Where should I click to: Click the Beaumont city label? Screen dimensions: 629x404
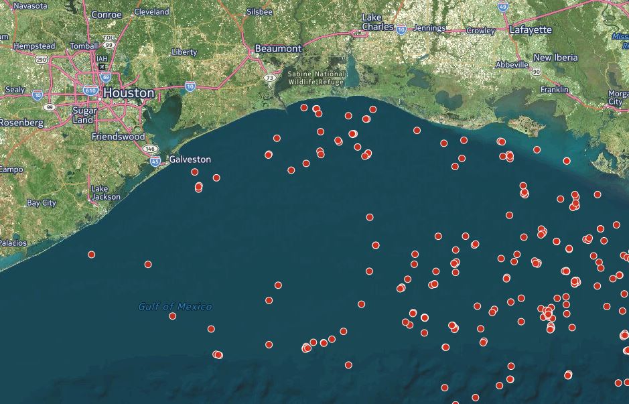(x=279, y=49)
